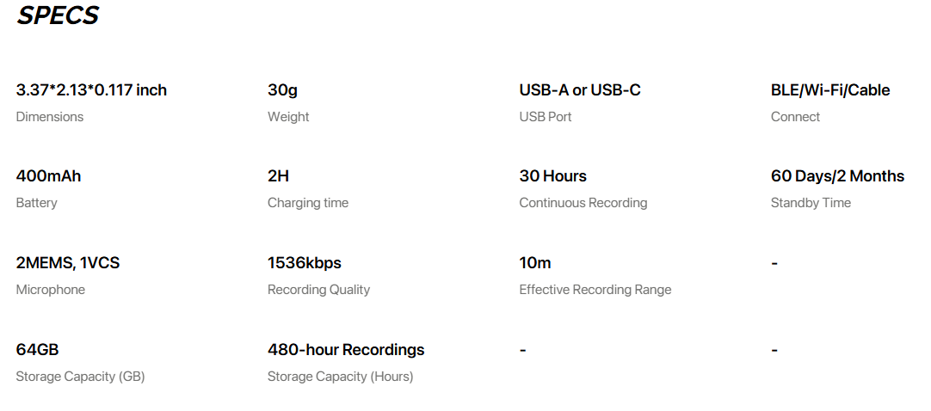Click the Standby Time label
This screenshot has height=411, width=931.
pos(811,203)
